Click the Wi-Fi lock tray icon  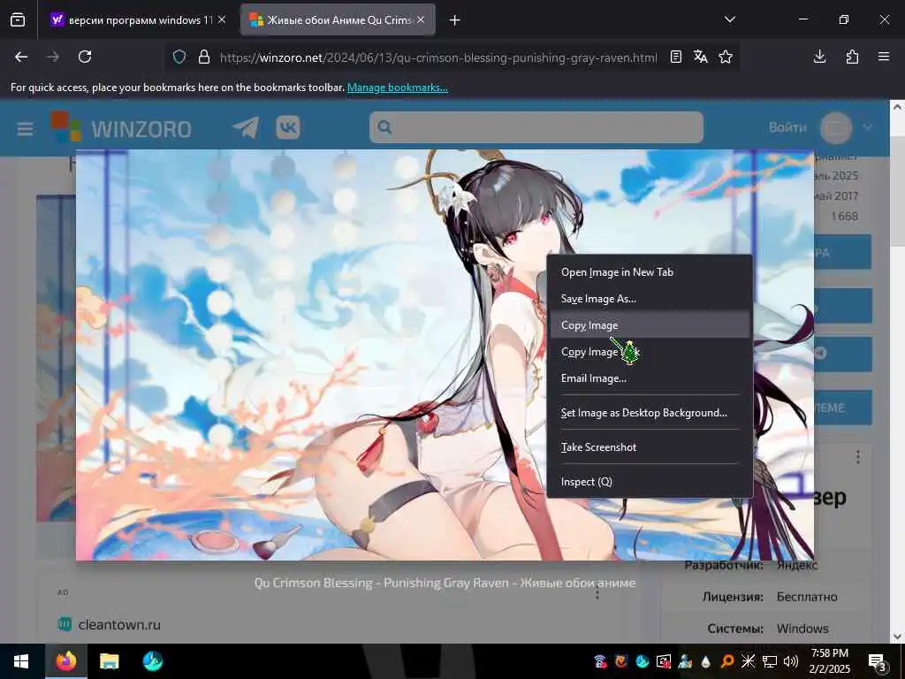tap(600, 661)
